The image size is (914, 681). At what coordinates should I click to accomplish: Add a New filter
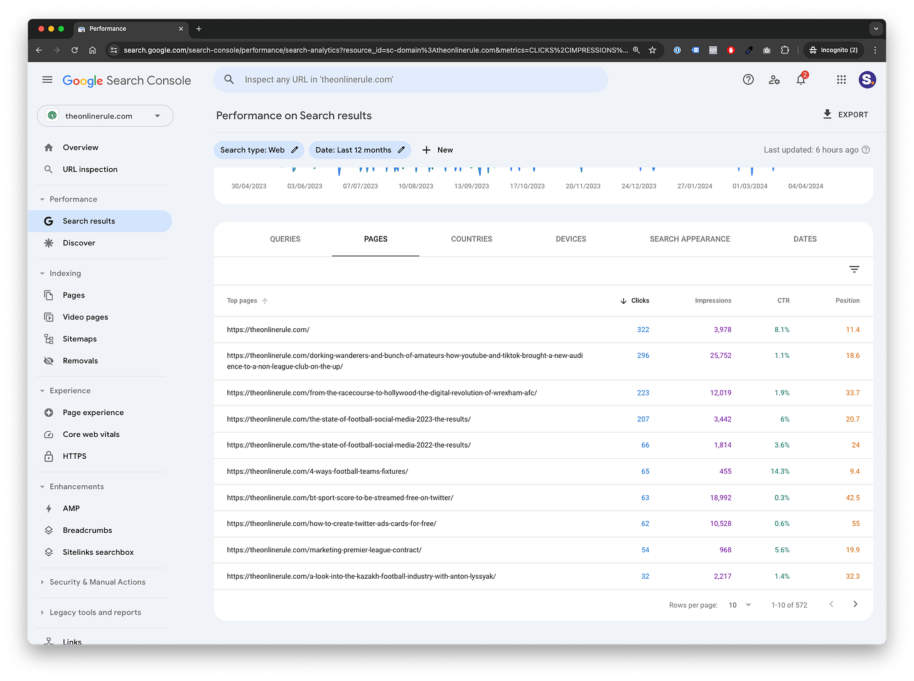(x=438, y=150)
